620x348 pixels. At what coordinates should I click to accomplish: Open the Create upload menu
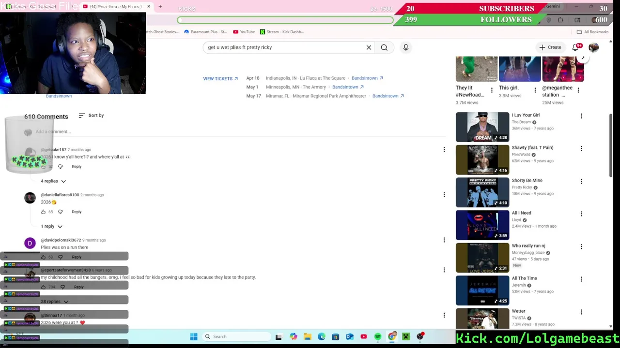point(550,47)
